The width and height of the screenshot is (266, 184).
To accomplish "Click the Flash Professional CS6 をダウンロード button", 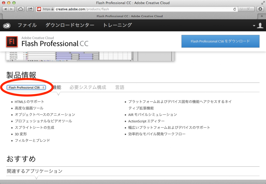I will point(220,41).
